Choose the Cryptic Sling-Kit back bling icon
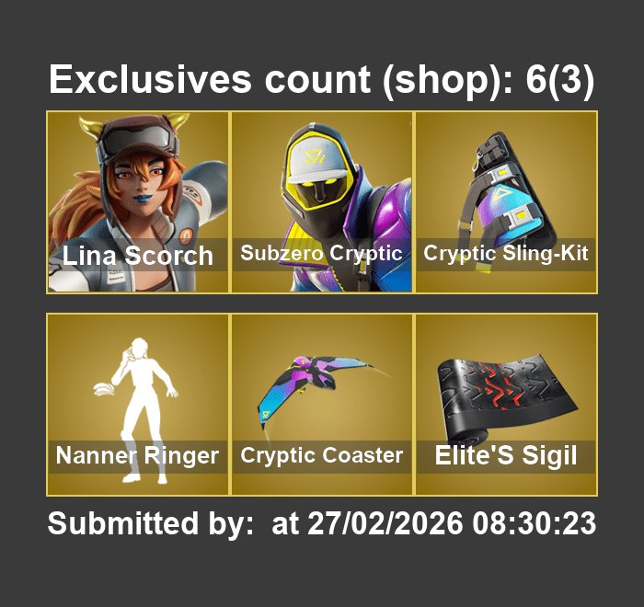This screenshot has height=607, width=644. coord(506,202)
